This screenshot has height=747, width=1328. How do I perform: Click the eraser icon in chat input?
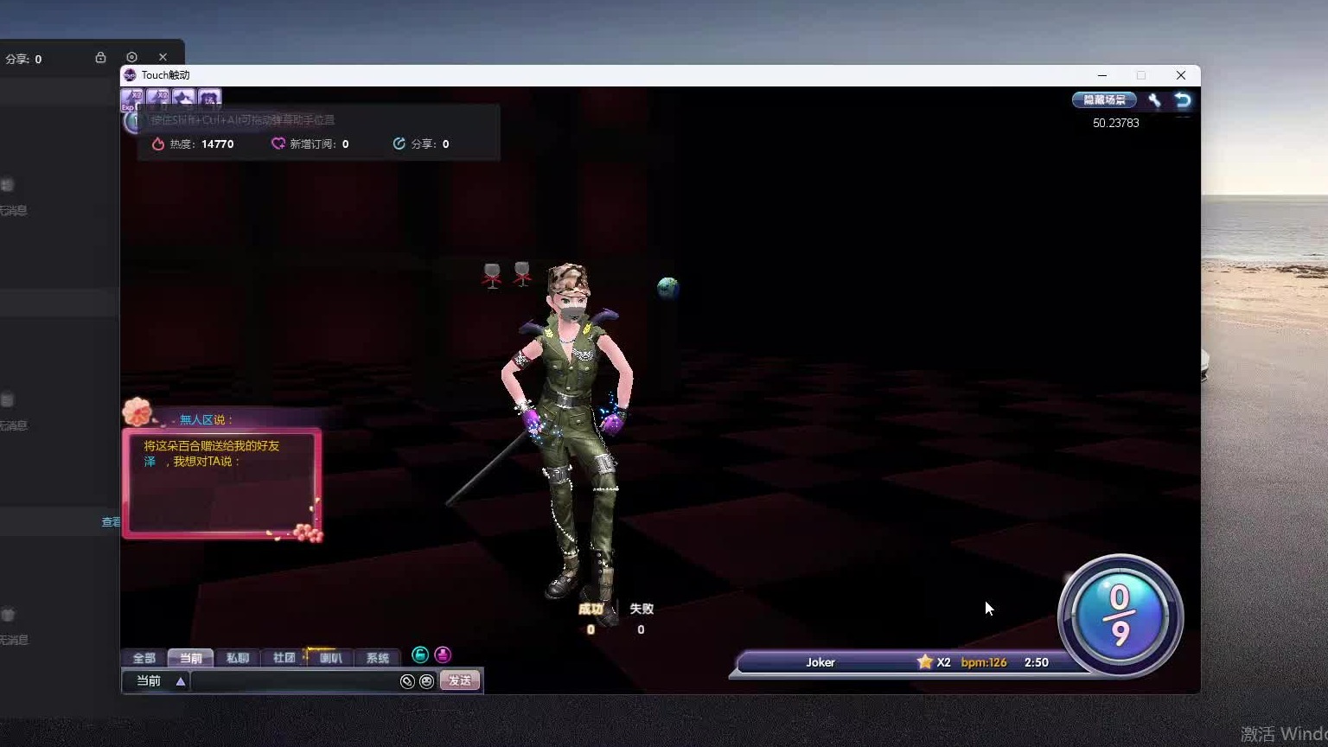pyautogui.click(x=407, y=681)
